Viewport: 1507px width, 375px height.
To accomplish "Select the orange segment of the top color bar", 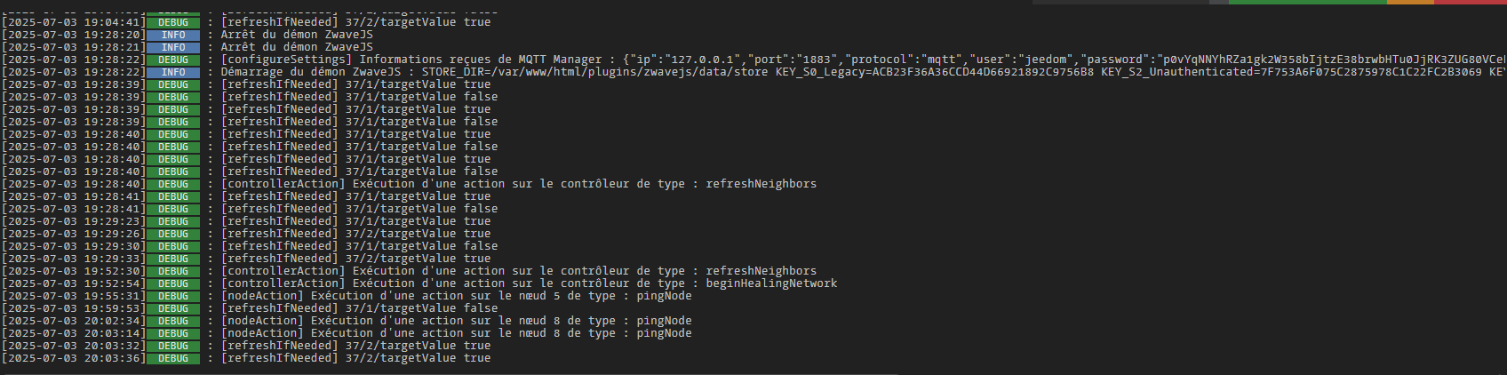I will pyautogui.click(x=1410, y=2).
